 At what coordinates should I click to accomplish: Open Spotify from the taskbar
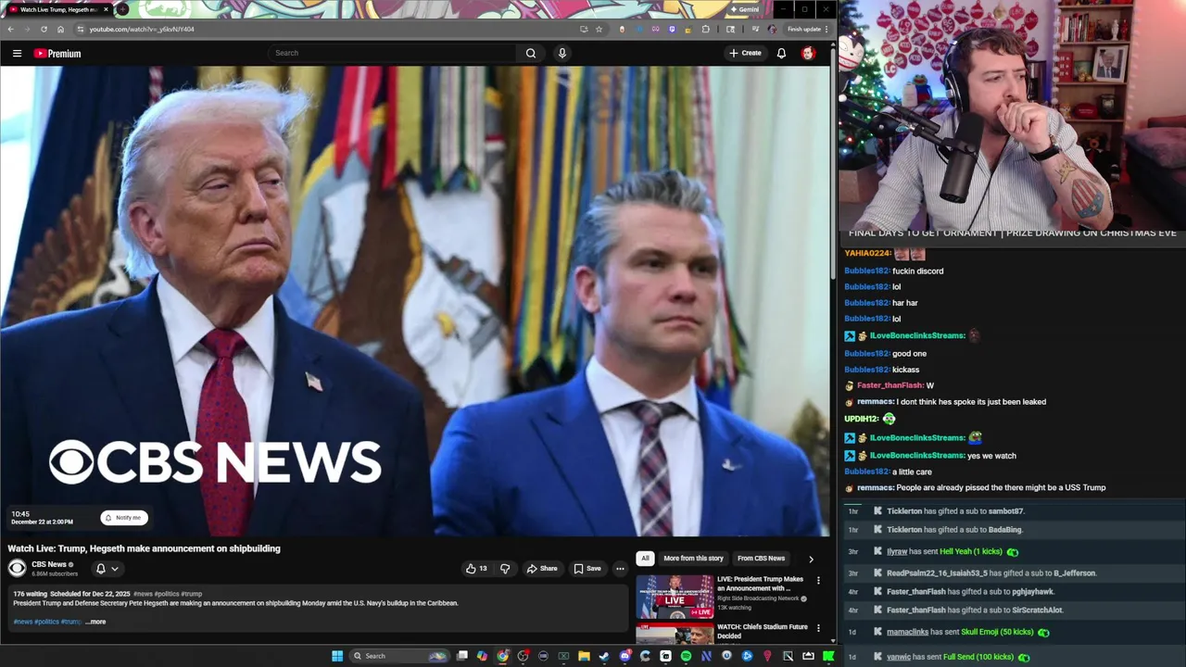coord(686,656)
